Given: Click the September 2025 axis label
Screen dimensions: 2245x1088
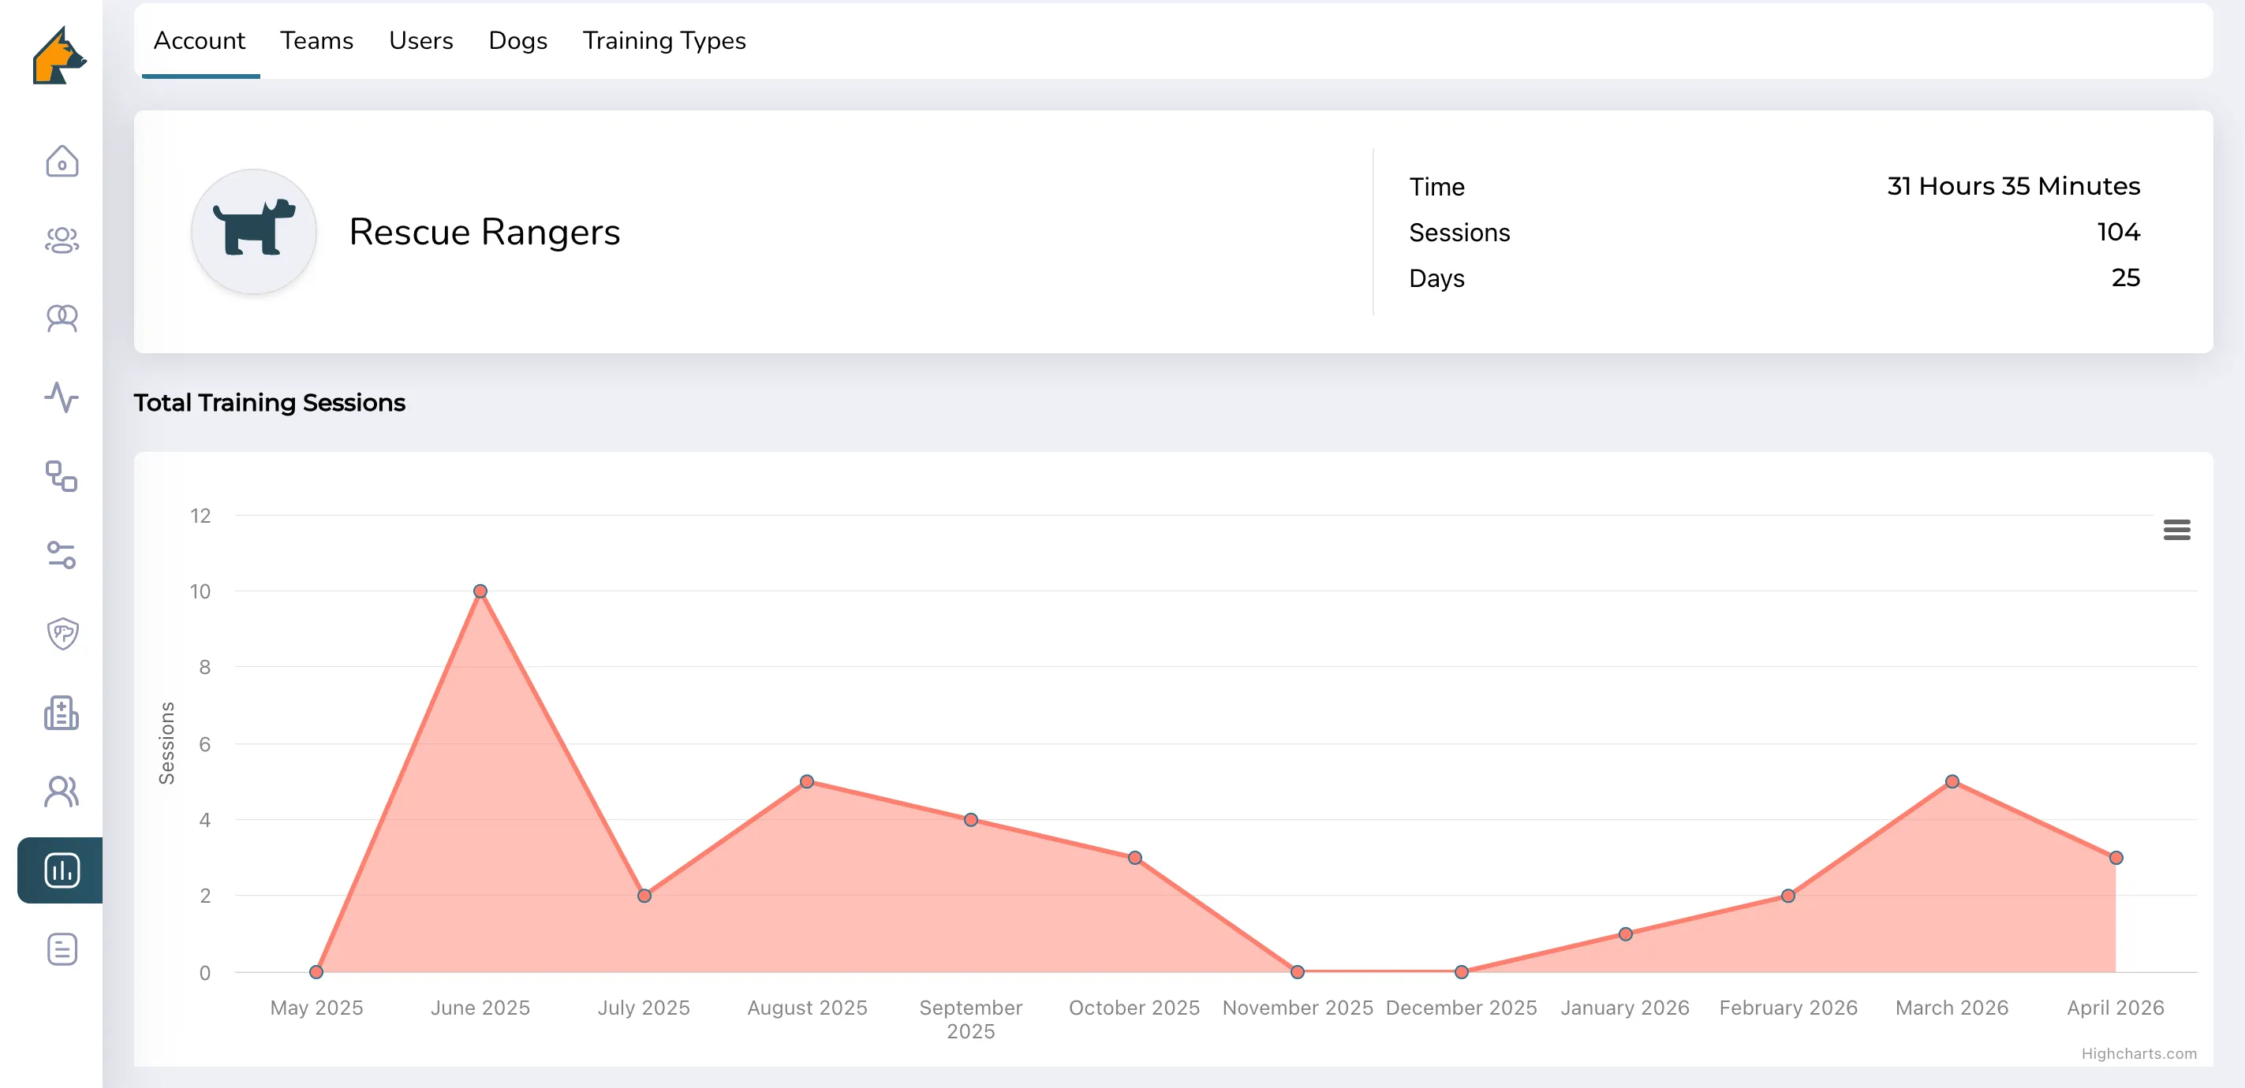Looking at the screenshot, I should pos(971,1019).
